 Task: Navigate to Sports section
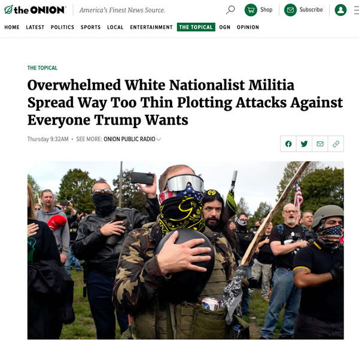coord(91,28)
